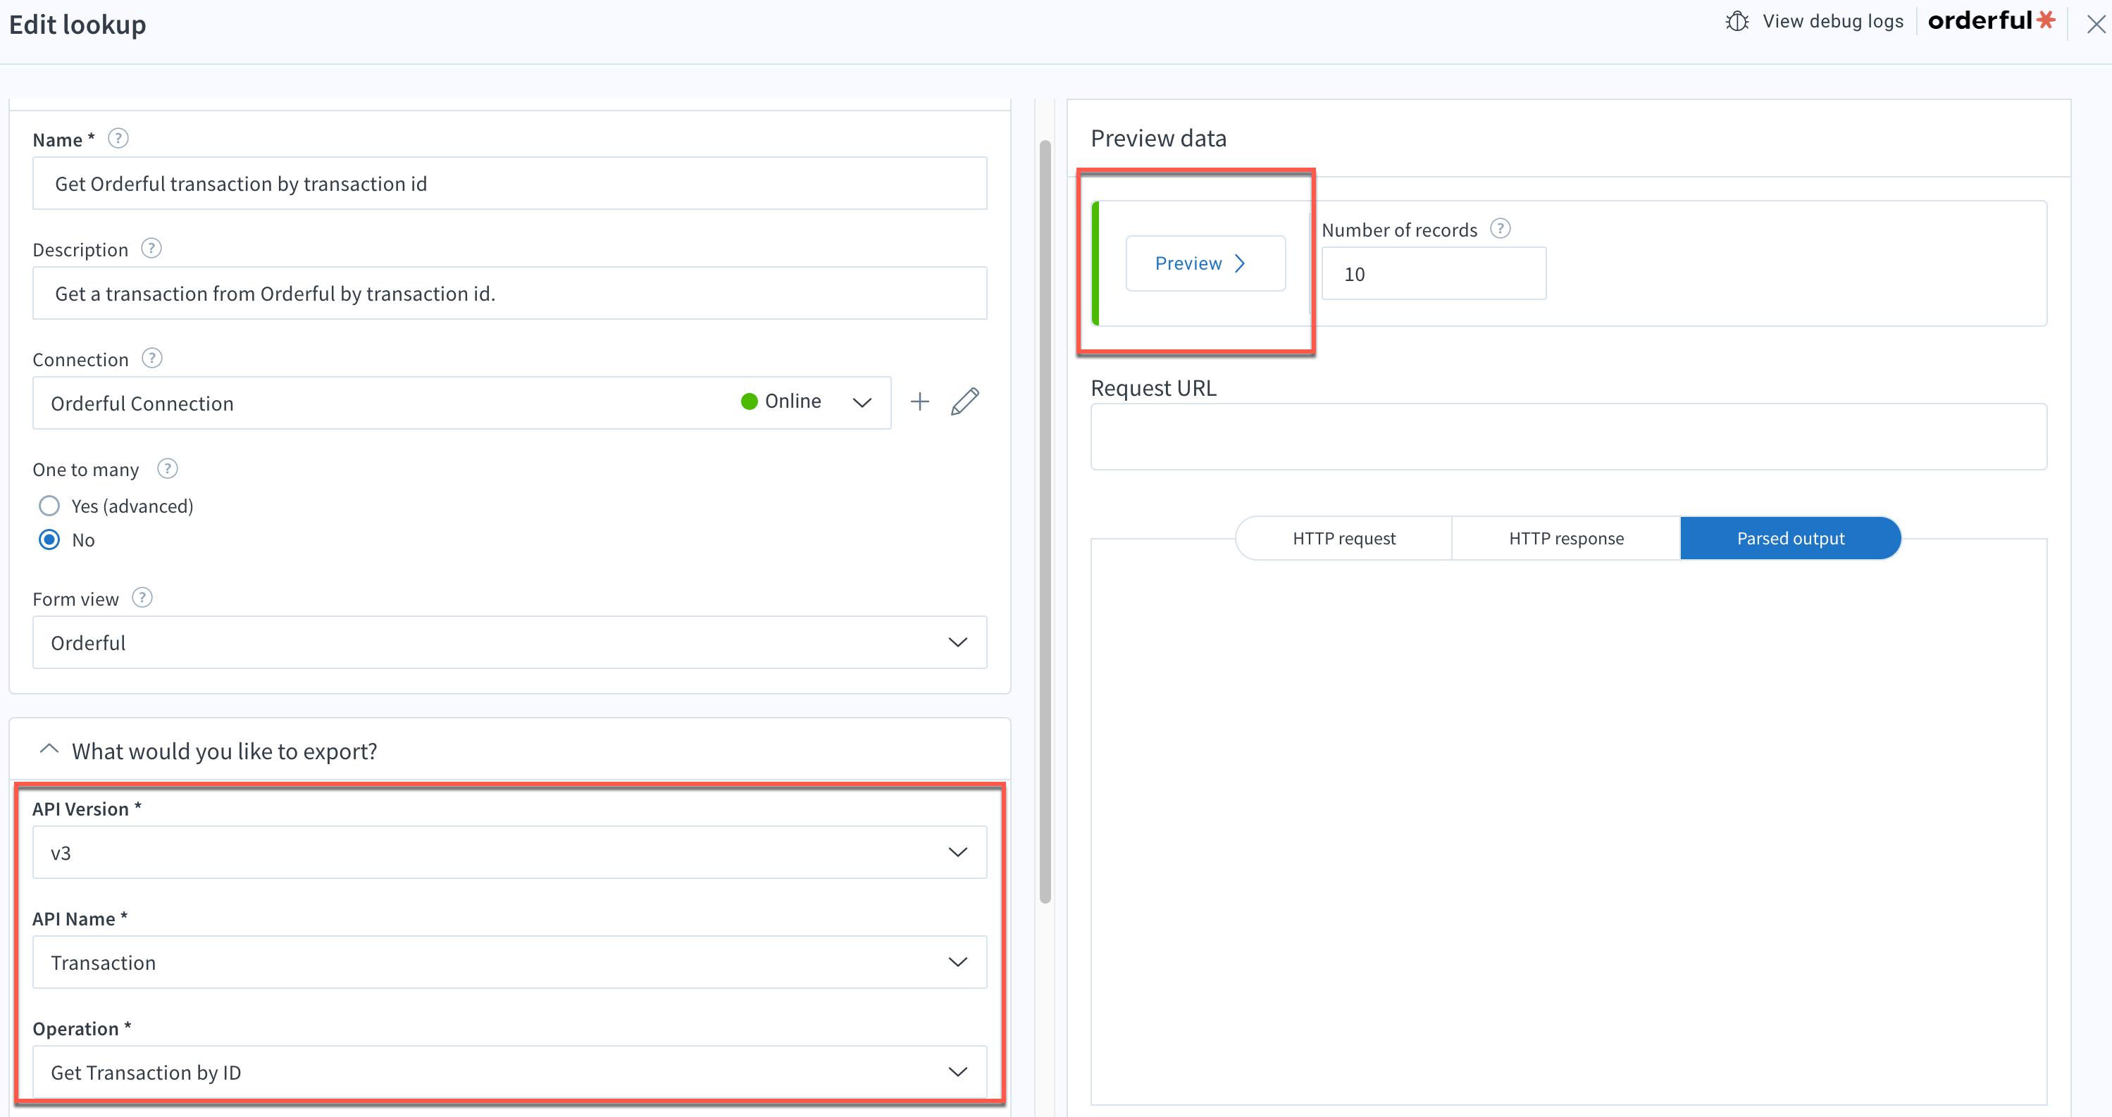Select the Yes (advanced) radio option

point(49,506)
